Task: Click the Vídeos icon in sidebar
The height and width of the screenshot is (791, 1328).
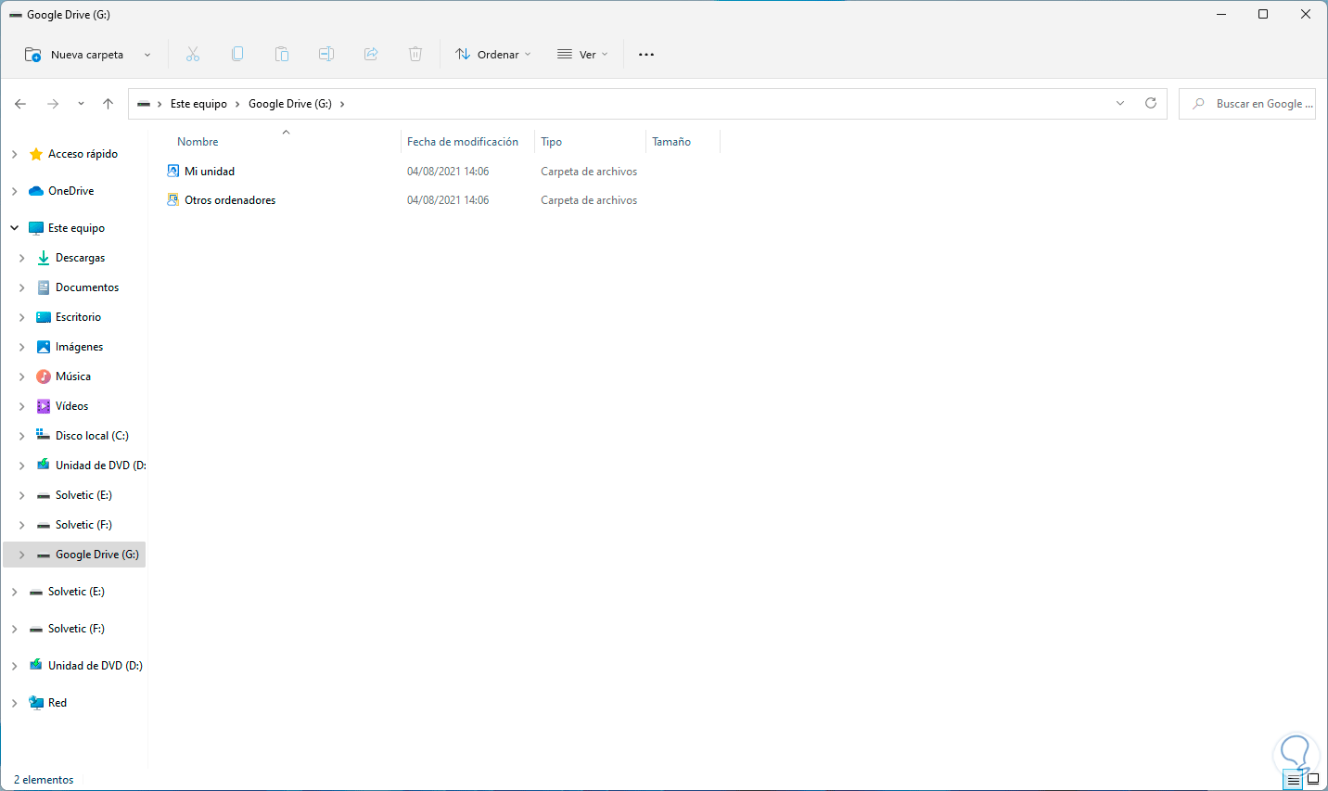Action: coord(44,406)
